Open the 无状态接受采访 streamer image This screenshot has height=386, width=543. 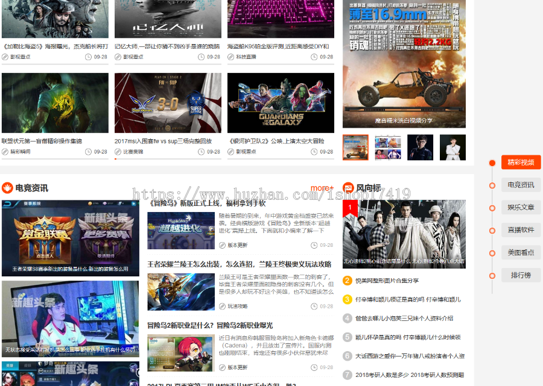(x=71, y=319)
